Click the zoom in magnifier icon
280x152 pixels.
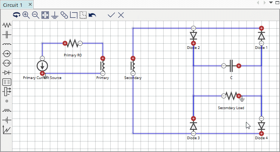point(26,15)
